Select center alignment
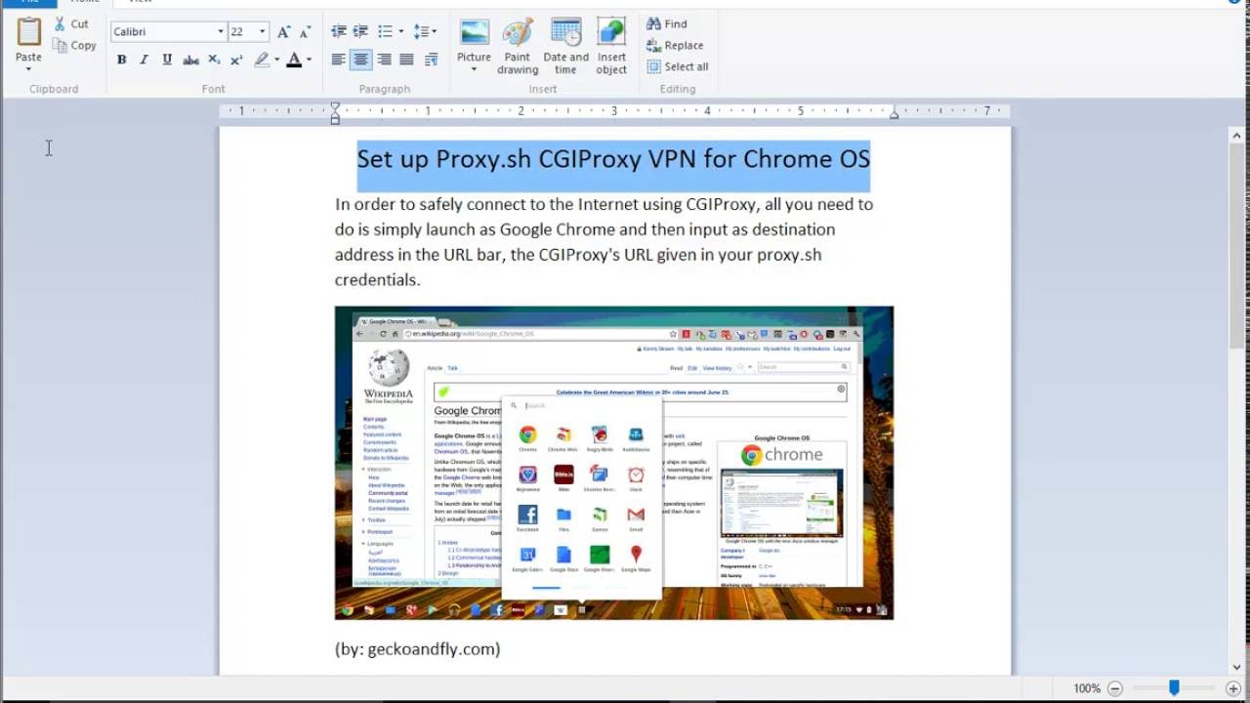The height and width of the screenshot is (703, 1250). pyautogui.click(x=361, y=60)
